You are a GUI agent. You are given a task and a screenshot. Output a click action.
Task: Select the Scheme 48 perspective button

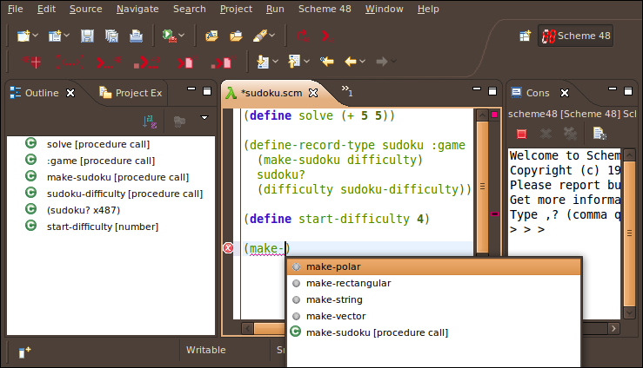[x=576, y=36]
